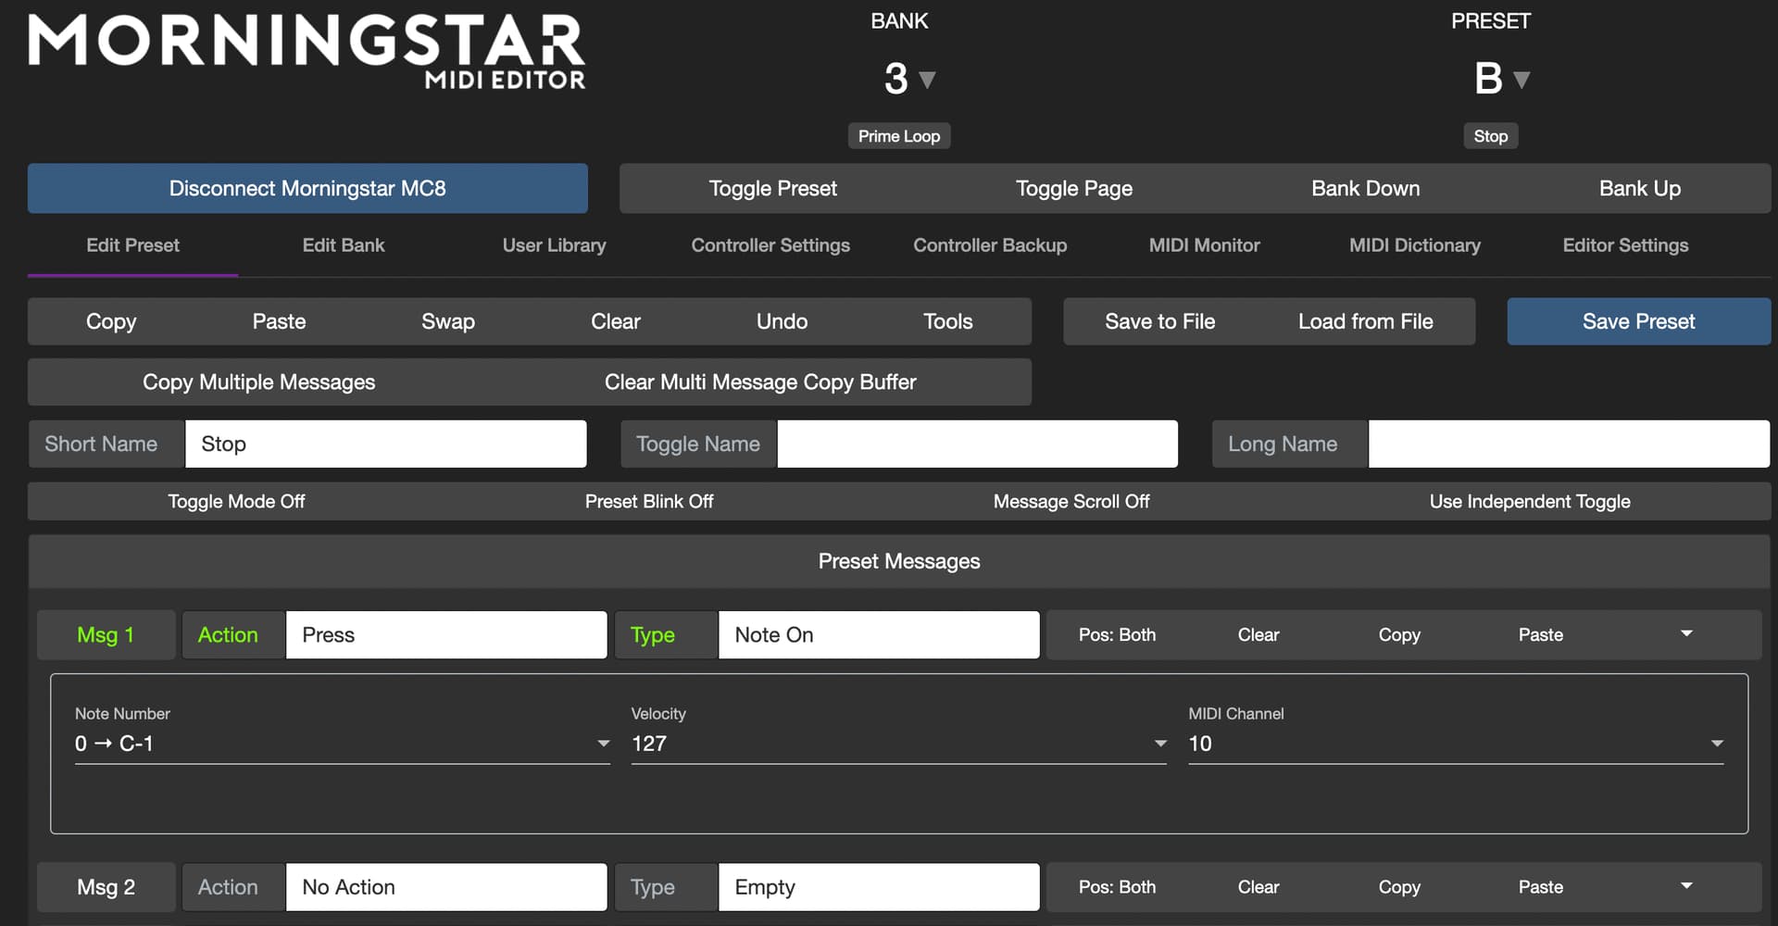Copy message Msg 2
The width and height of the screenshot is (1778, 926).
click(x=1398, y=887)
